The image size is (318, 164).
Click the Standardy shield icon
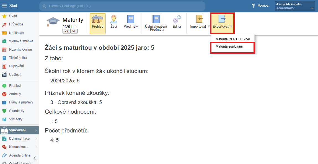point(4,111)
